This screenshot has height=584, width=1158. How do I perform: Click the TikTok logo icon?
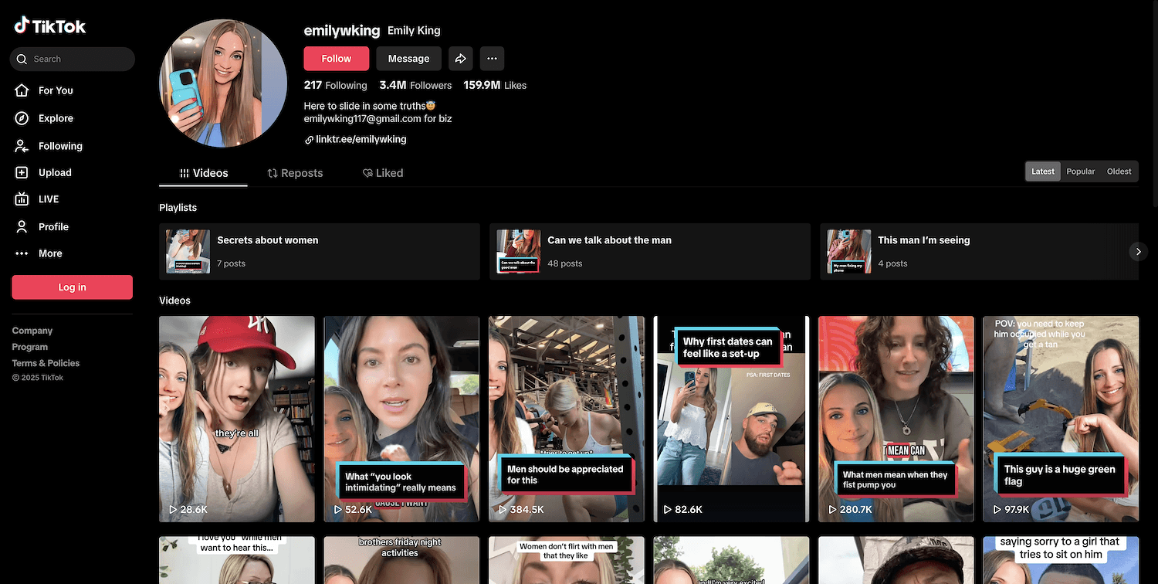coord(22,25)
